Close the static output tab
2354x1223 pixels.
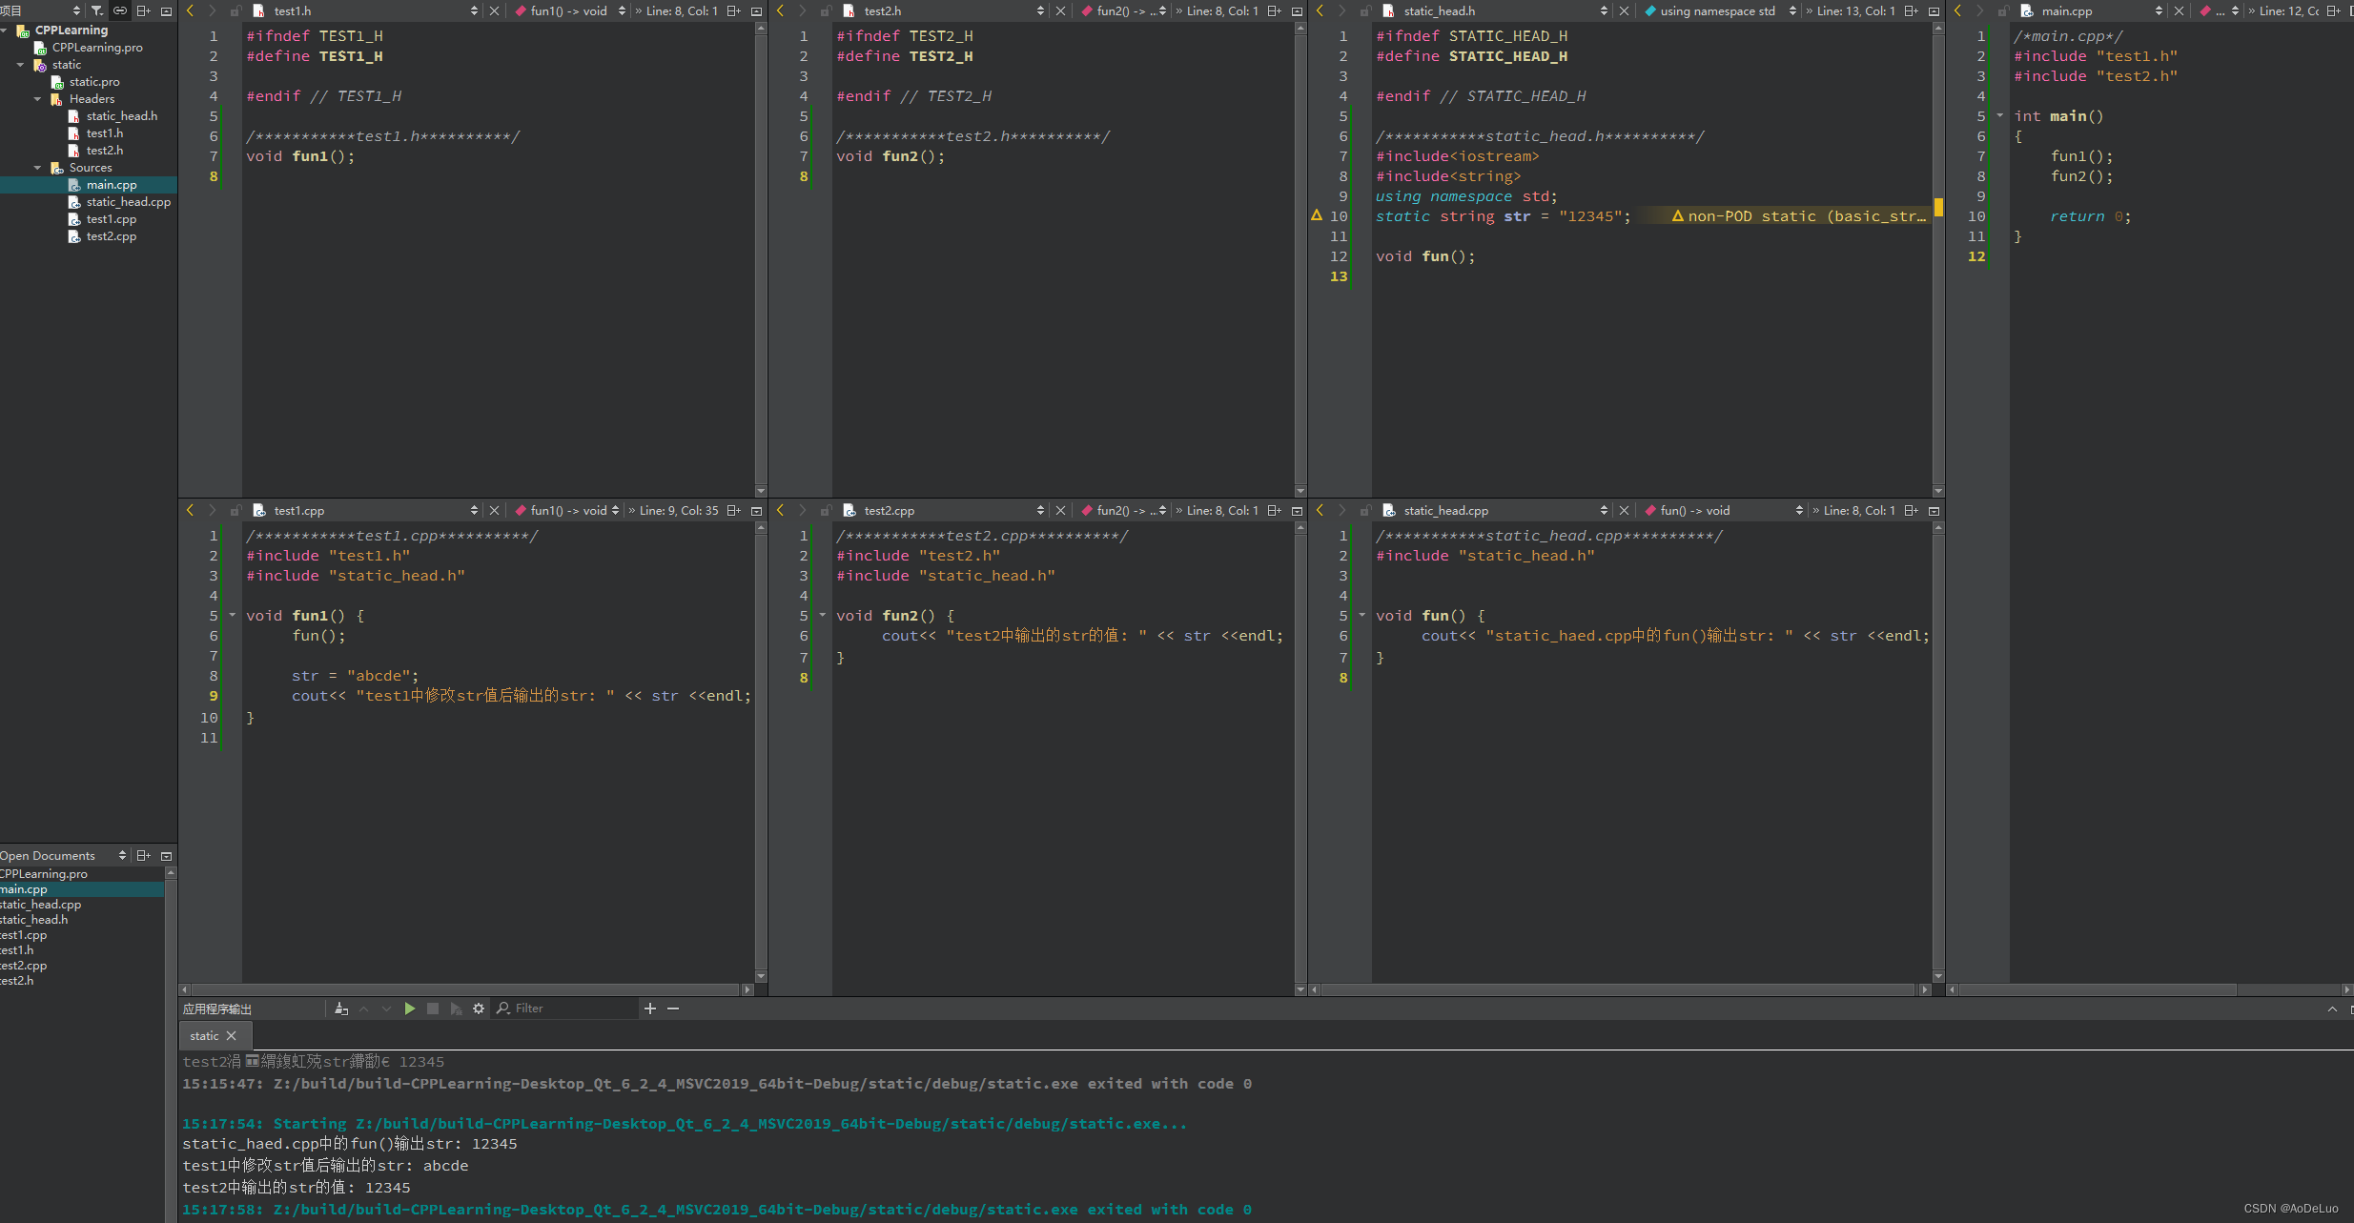coord(231,1035)
